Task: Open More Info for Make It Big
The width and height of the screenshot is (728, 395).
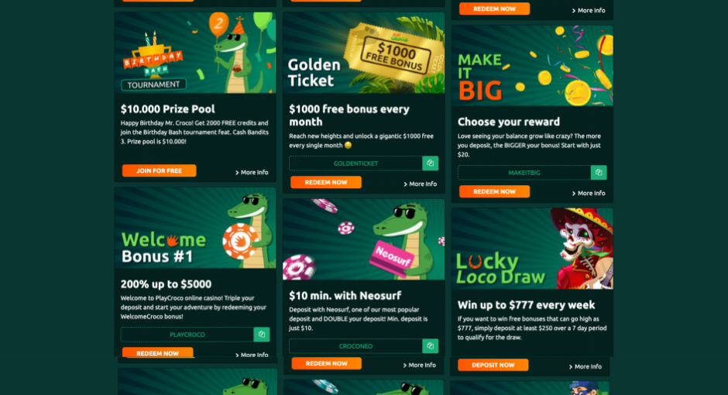Action: click(x=589, y=193)
